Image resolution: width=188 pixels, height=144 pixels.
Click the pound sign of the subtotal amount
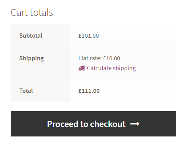pyautogui.click(x=80, y=36)
